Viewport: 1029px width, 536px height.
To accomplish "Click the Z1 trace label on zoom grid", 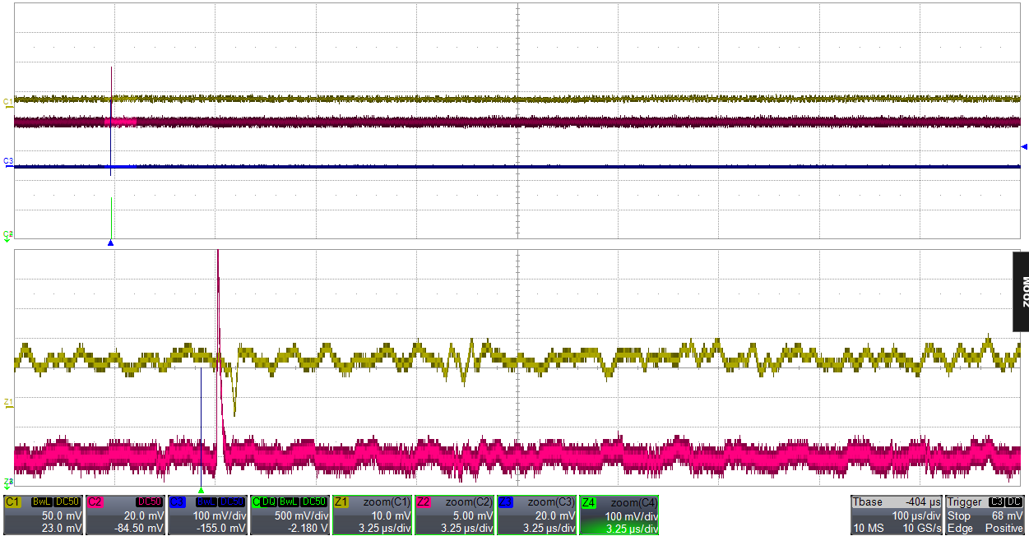I will 7,402.
